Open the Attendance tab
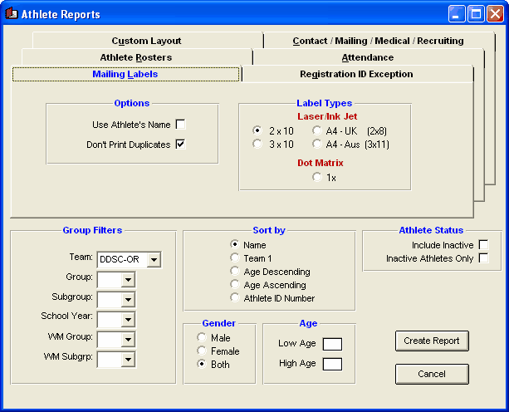 (x=367, y=57)
